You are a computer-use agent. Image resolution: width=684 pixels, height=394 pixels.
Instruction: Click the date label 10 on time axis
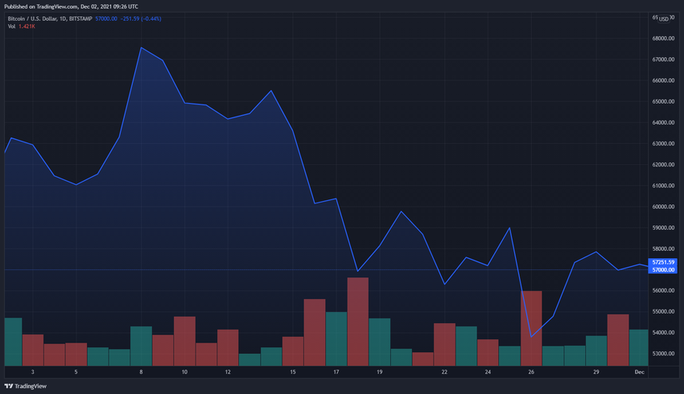point(184,371)
